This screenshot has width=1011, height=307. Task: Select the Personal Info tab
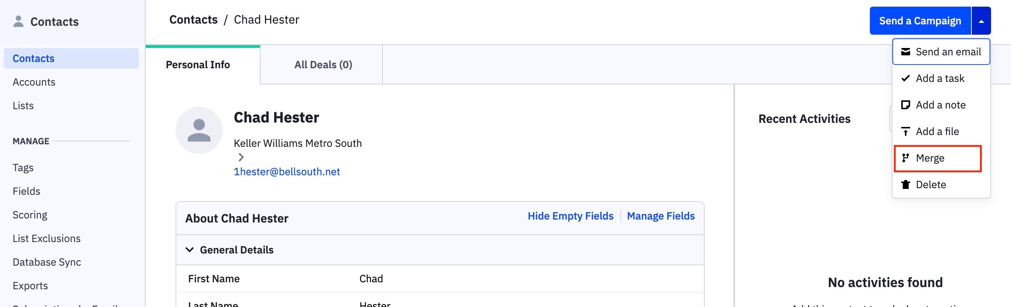[198, 65]
